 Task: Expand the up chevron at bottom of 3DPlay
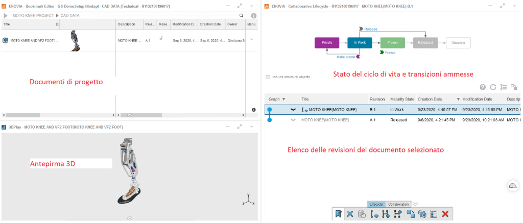click(129, 218)
